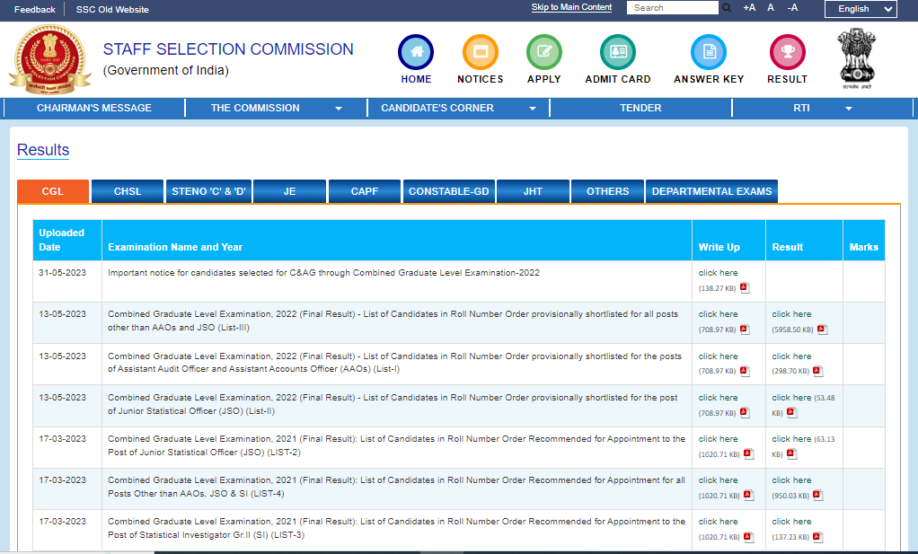Open the Result trophy icon
918x554 pixels.
point(788,52)
